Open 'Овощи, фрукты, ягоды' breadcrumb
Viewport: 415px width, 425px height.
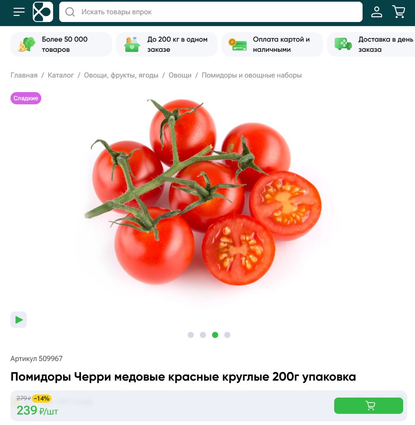tap(121, 75)
